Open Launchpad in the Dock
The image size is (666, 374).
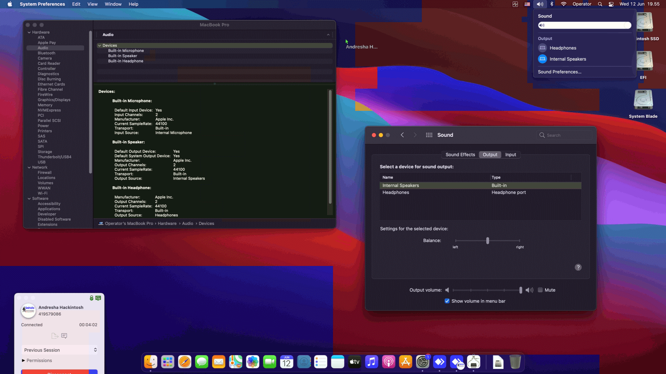[x=168, y=362]
